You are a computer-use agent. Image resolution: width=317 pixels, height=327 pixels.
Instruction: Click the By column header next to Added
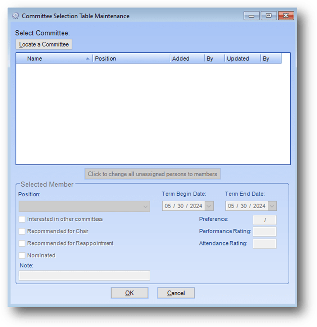[x=214, y=58]
